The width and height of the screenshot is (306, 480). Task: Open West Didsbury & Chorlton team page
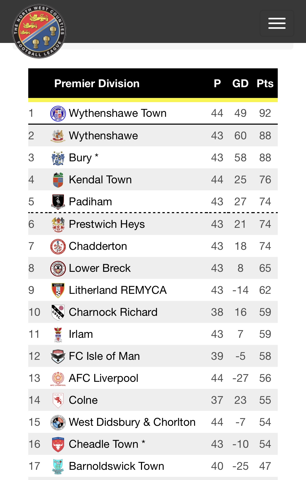coord(132,422)
